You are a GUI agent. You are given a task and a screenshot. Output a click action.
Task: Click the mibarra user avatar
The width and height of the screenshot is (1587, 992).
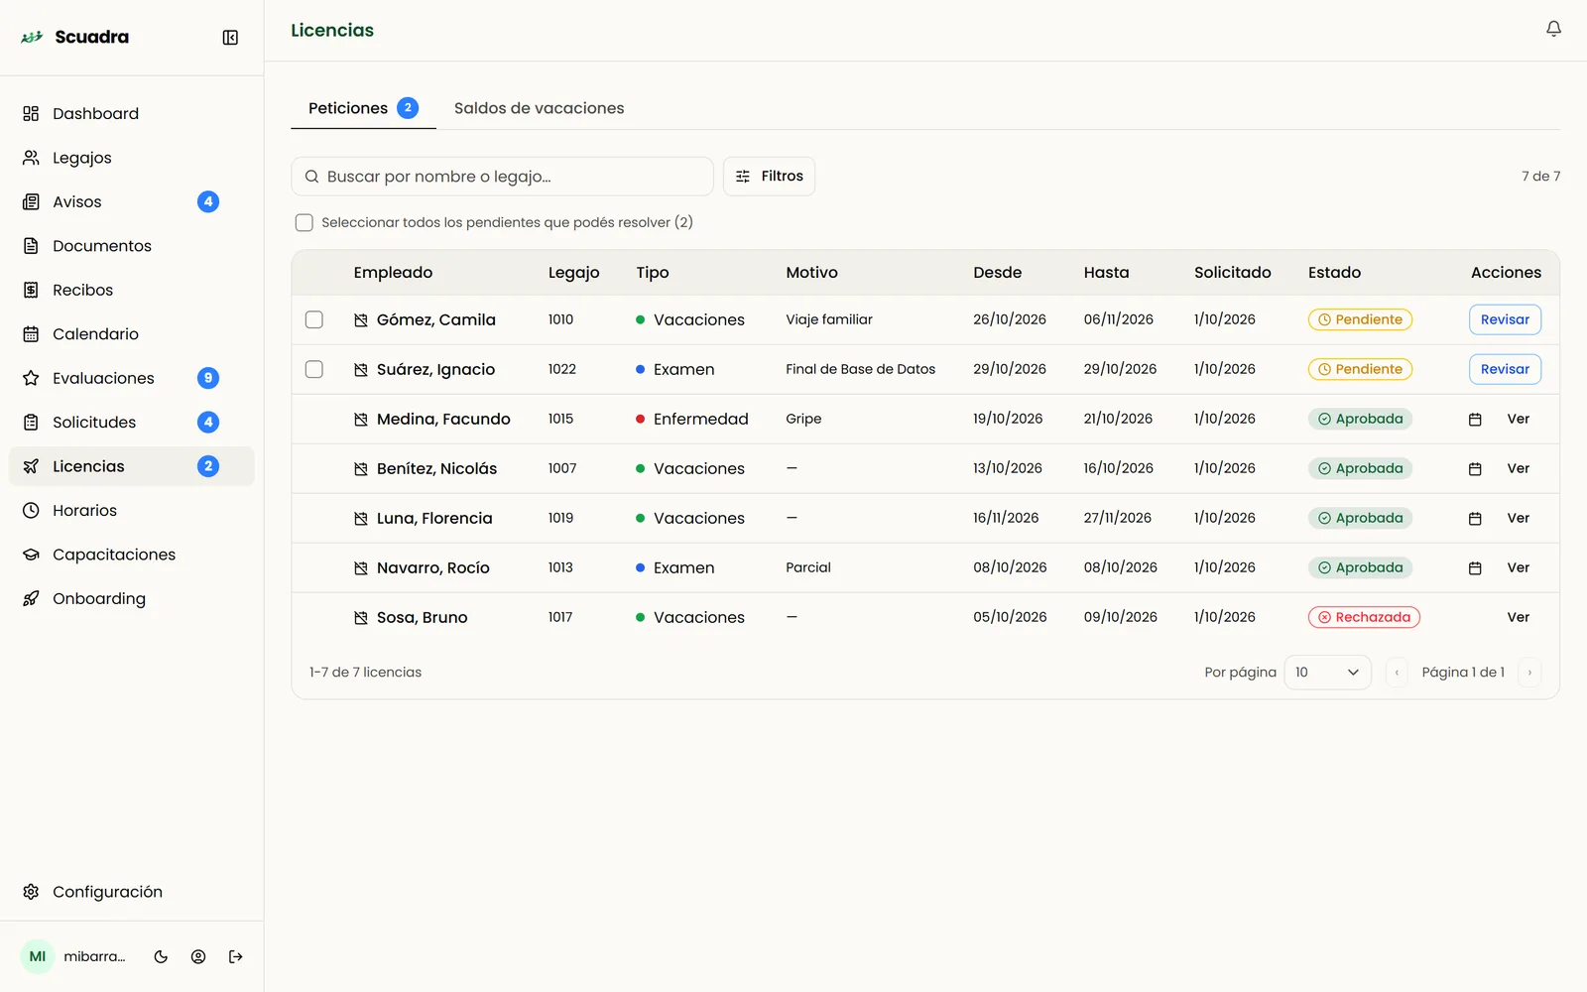coord(38,956)
